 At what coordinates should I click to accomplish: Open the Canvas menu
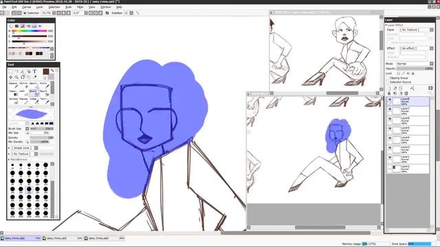26,7
